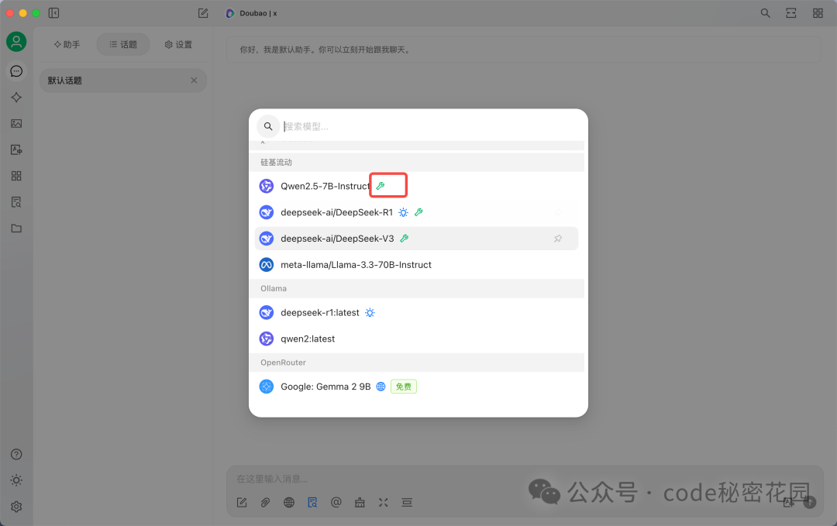Enable web search with the globe icon
837x526 pixels.
click(288, 502)
